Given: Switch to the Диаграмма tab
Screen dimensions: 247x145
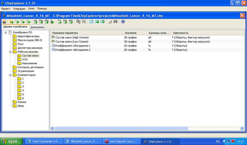Looking at the screenshot, I should click(x=37, y=27).
